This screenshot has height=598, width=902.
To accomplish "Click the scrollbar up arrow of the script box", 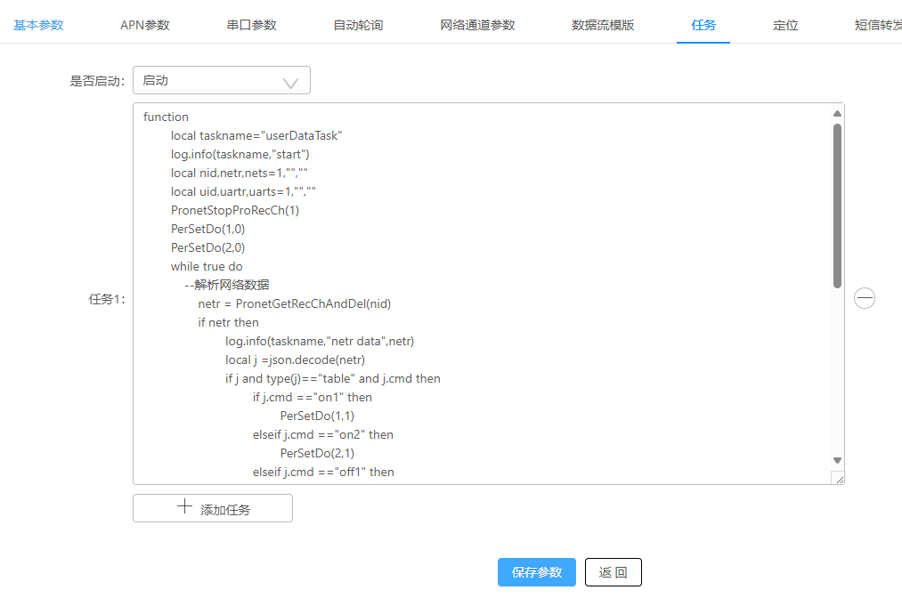I will pyautogui.click(x=836, y=111).
